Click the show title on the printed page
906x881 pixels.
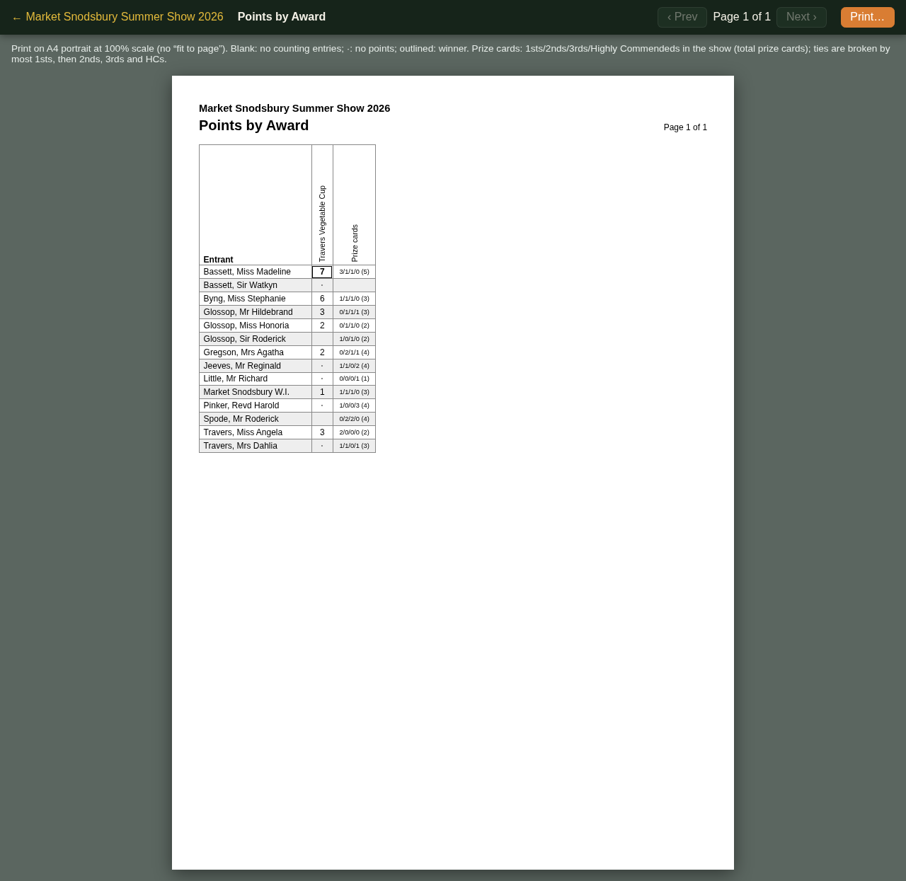[x=294, y=108]
